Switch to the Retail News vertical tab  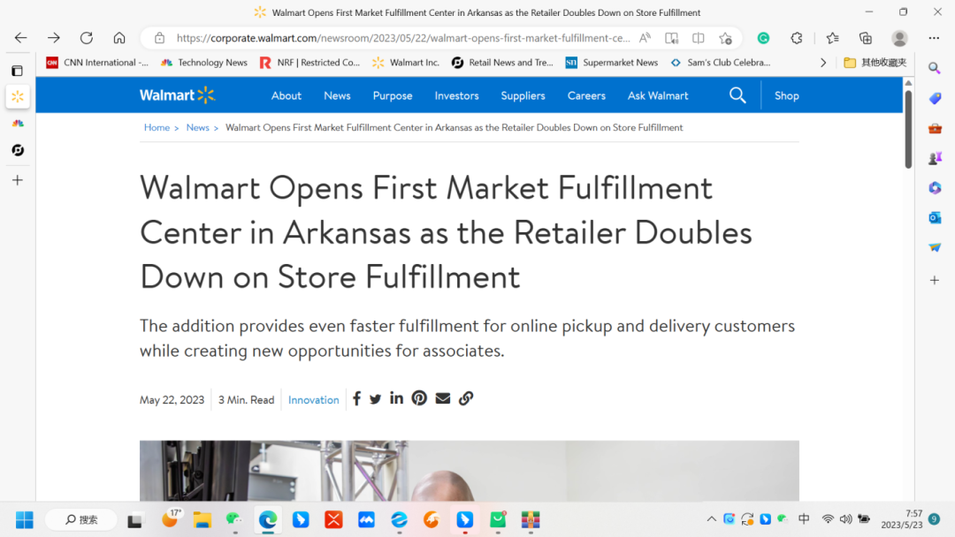click(18, 150)
